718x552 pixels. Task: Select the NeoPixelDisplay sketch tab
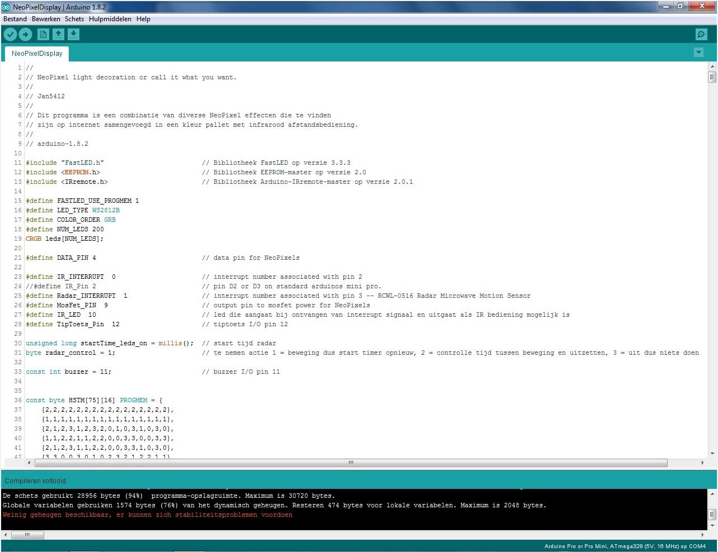pyautogui.click(x=36, y=53)
